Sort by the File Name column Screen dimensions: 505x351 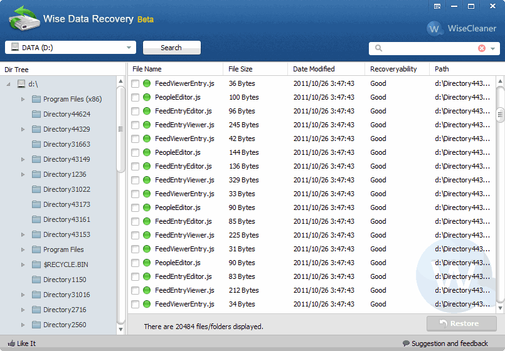176,69
